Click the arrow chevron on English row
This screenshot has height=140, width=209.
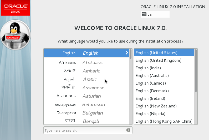click(127, 53)
